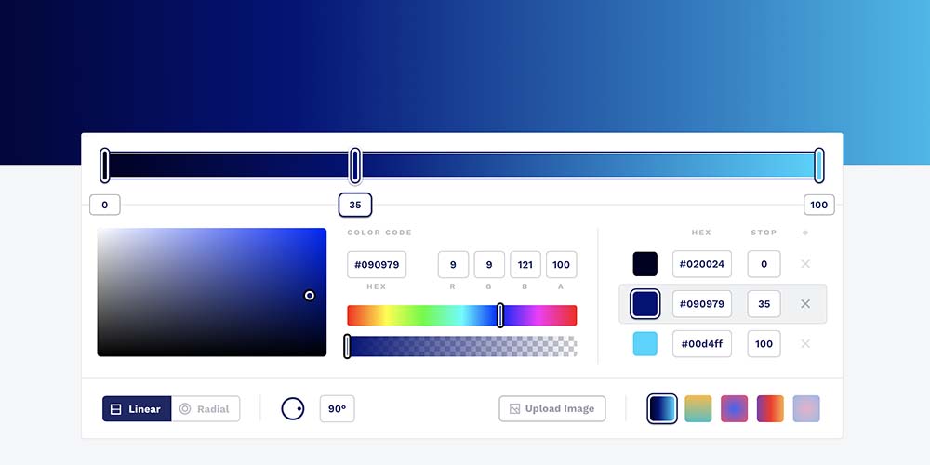Screen dimensions: 930x465
Task: Select gradient bar handle at 0 percent
Action: point(105,166)
